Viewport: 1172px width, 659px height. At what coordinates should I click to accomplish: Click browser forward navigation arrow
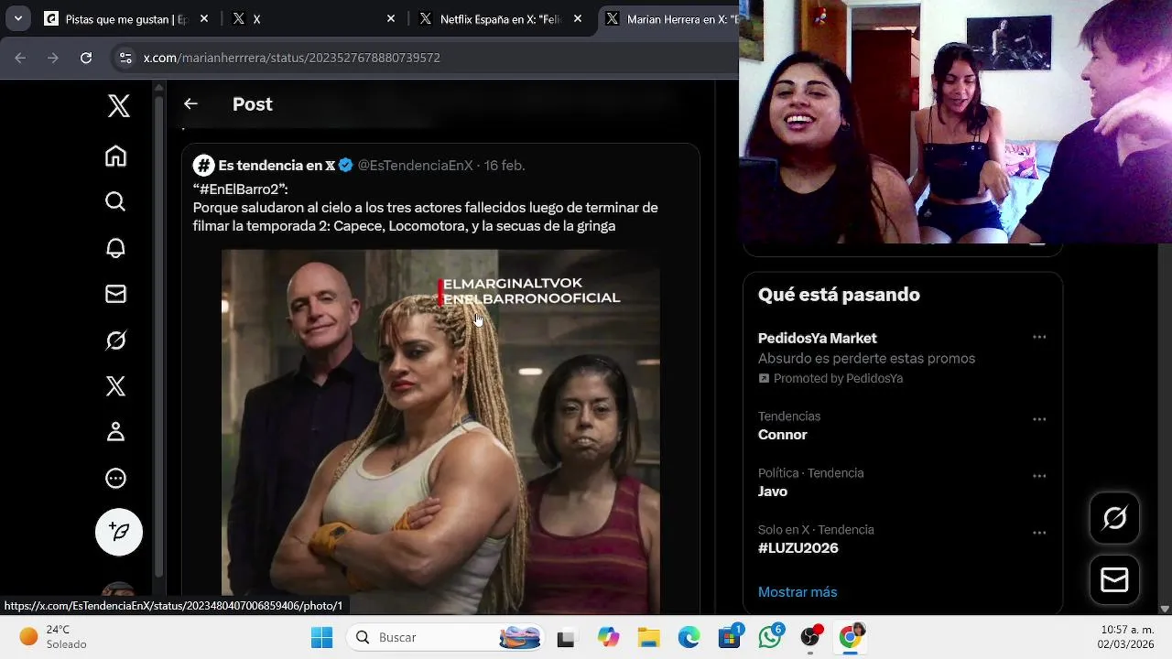(x=53, y=58)
